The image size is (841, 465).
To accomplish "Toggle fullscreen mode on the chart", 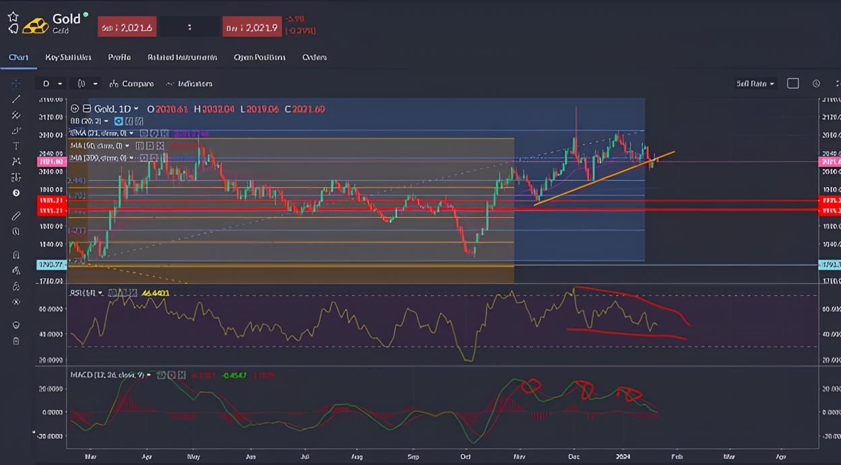I will (x=793, y=83).
